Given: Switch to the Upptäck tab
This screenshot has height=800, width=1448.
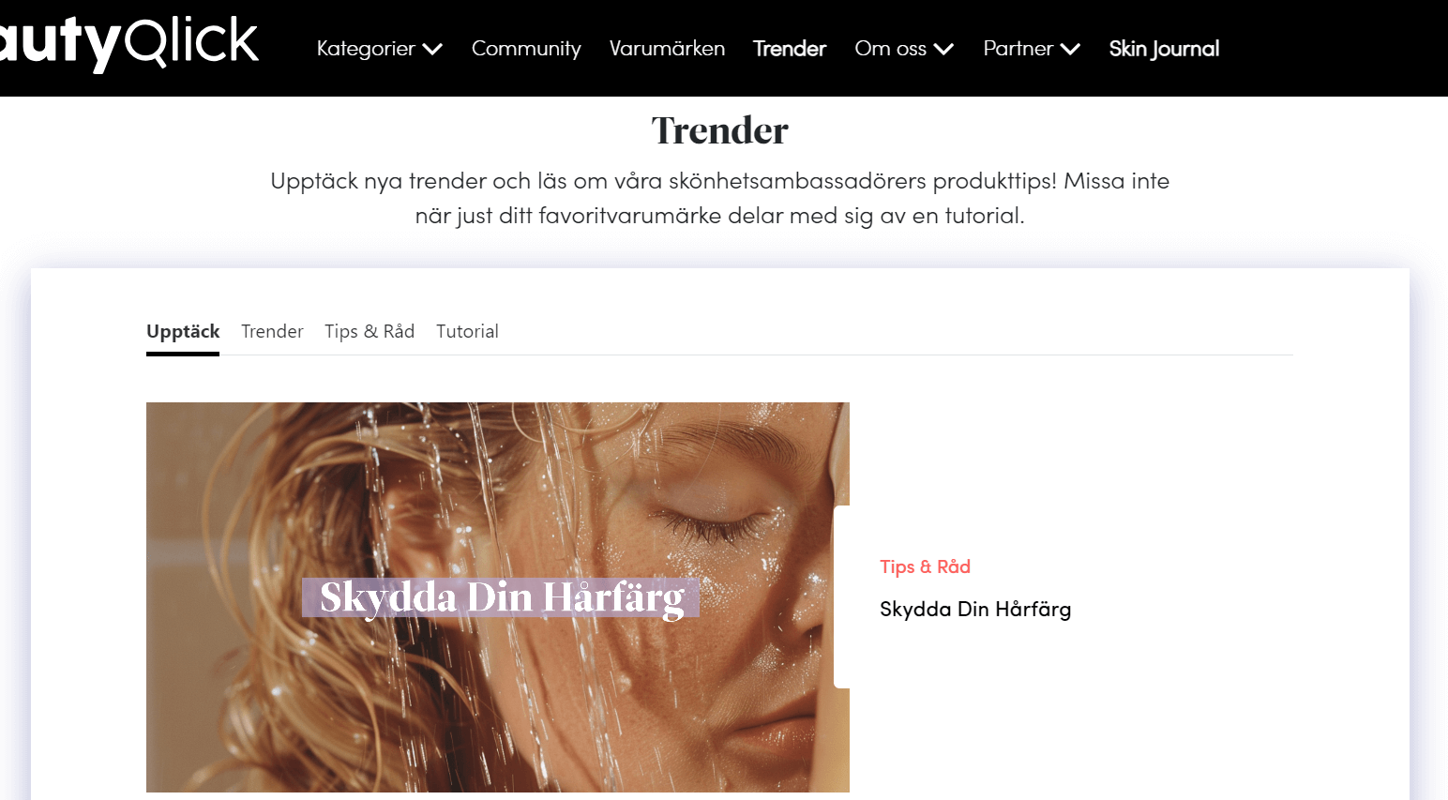Looking at the screenshot, I should click(183, 332).
